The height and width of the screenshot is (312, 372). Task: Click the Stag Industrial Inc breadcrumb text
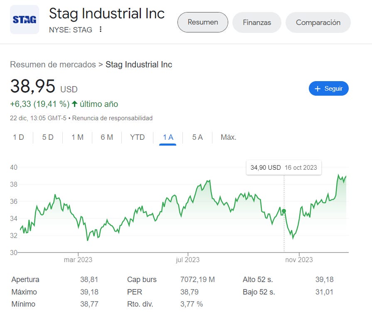(139, 64)
